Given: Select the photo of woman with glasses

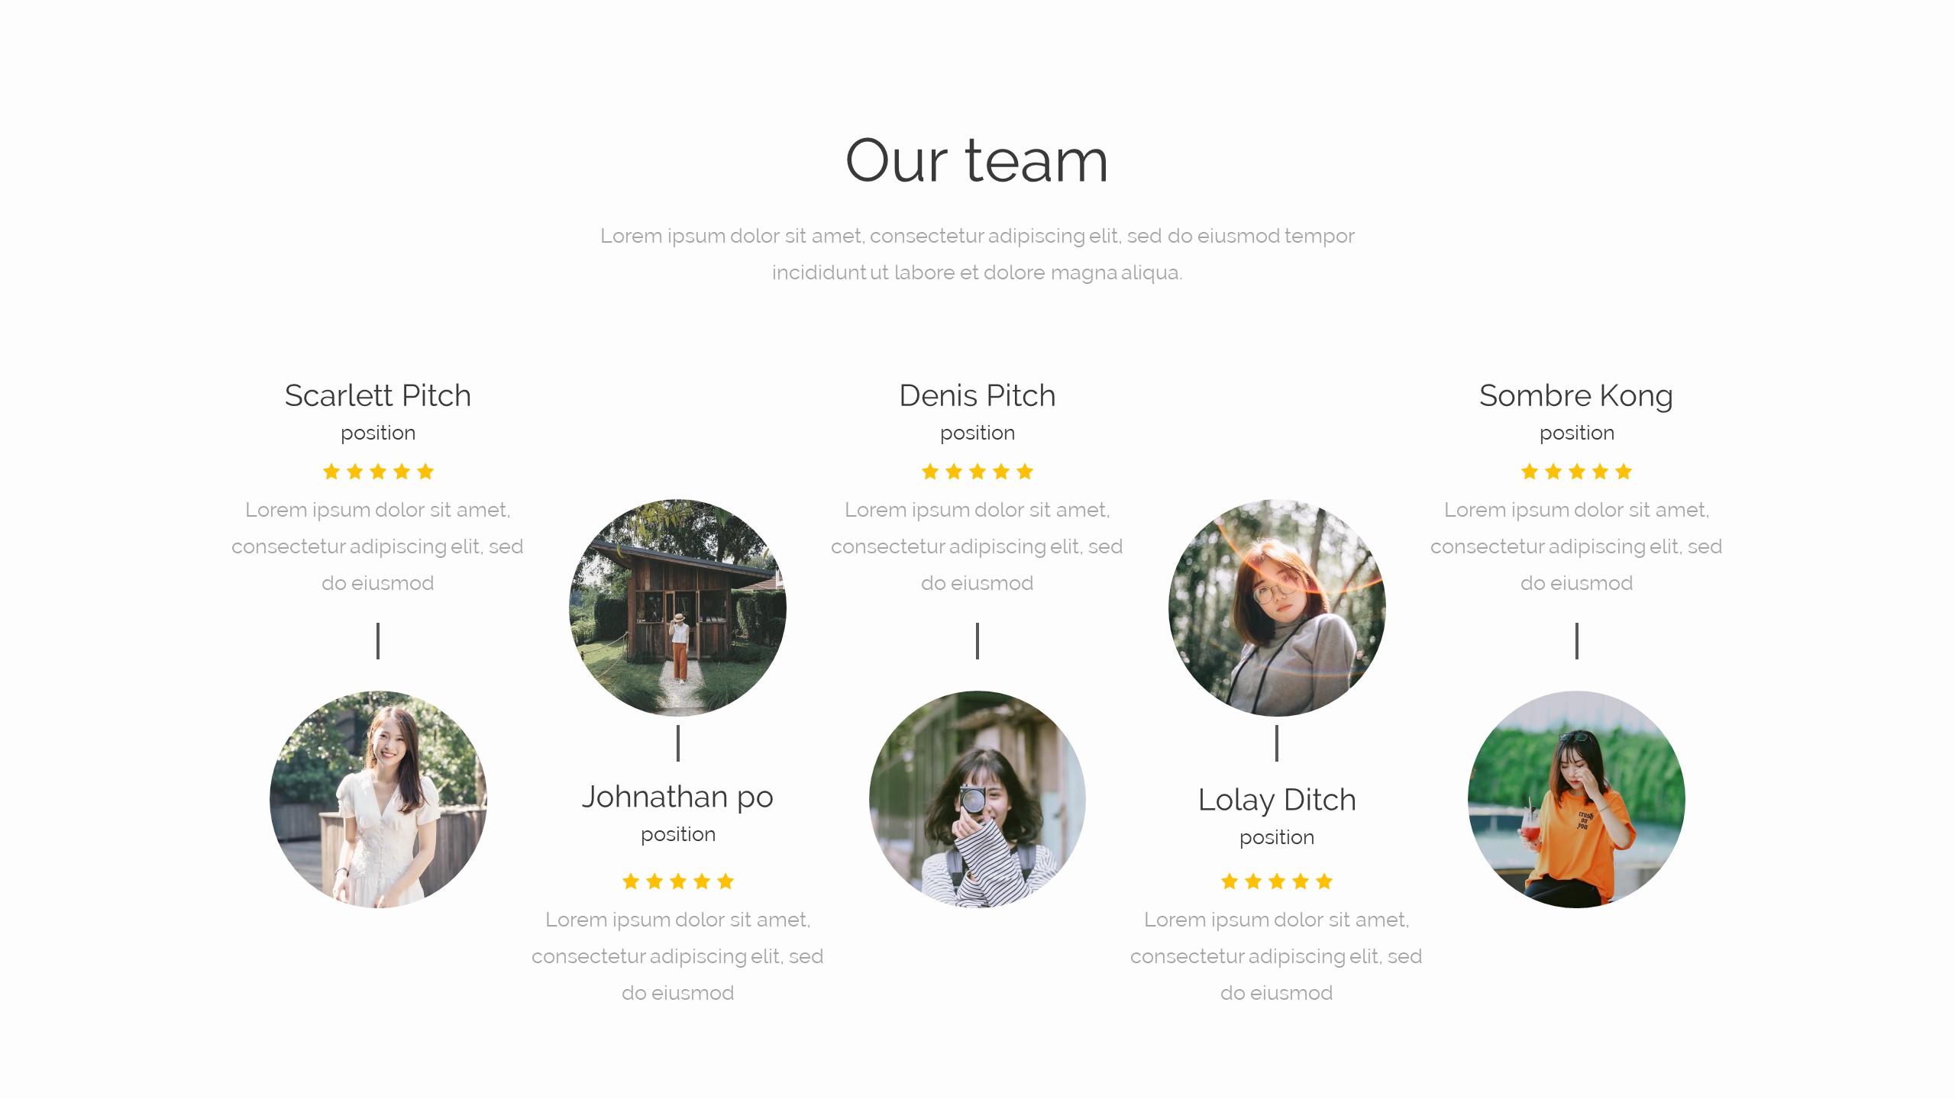Looking at the screenshot, I should click(1277, 608).
